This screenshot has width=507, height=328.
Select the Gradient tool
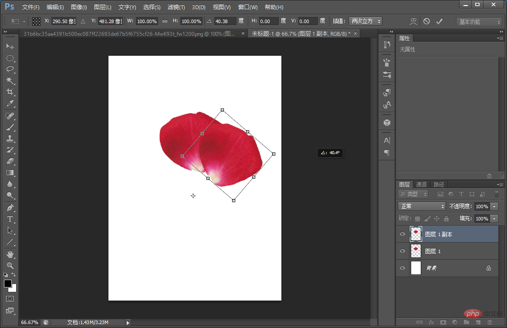pyautogui.click(x=10, y=172)
